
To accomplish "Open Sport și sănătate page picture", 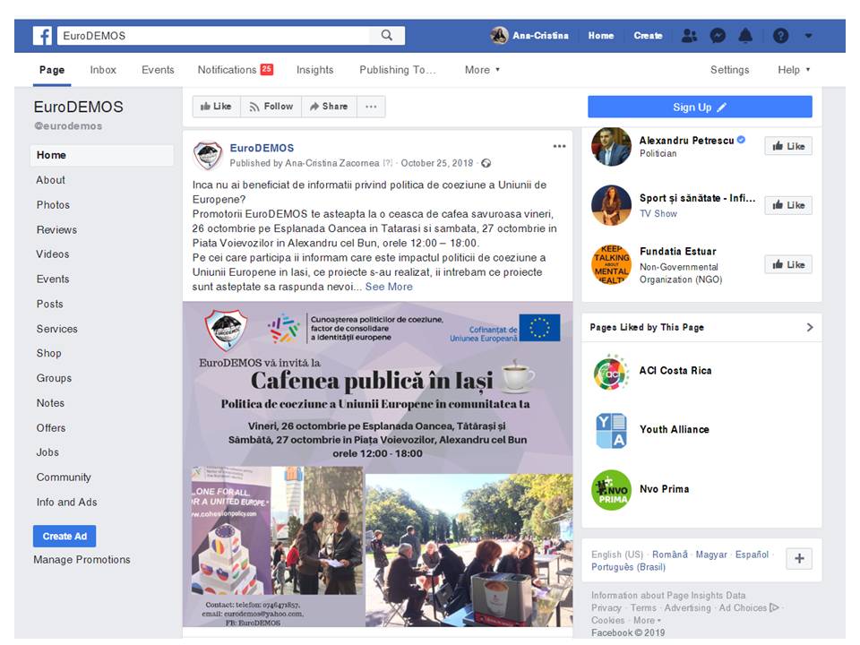I will pyautogui.click(x=611, y=205).
